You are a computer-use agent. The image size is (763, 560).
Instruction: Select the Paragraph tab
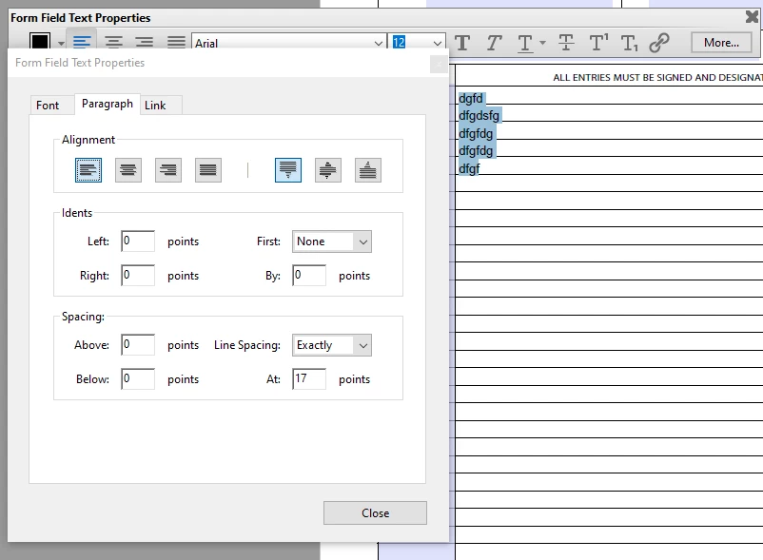click(x=108, y=104)
